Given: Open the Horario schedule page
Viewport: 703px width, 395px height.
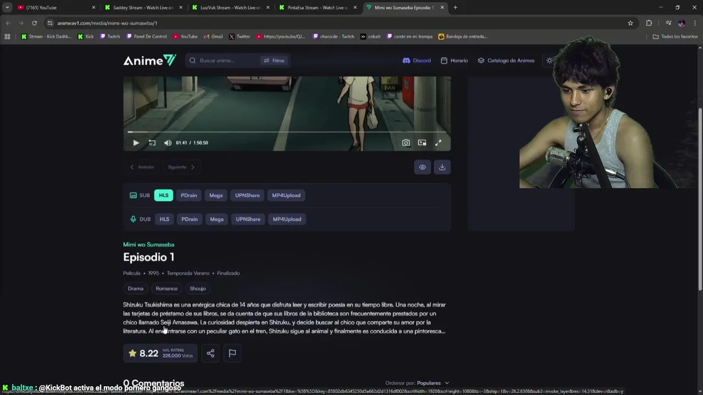Looking at the screenshot, I should click(454, 60).
